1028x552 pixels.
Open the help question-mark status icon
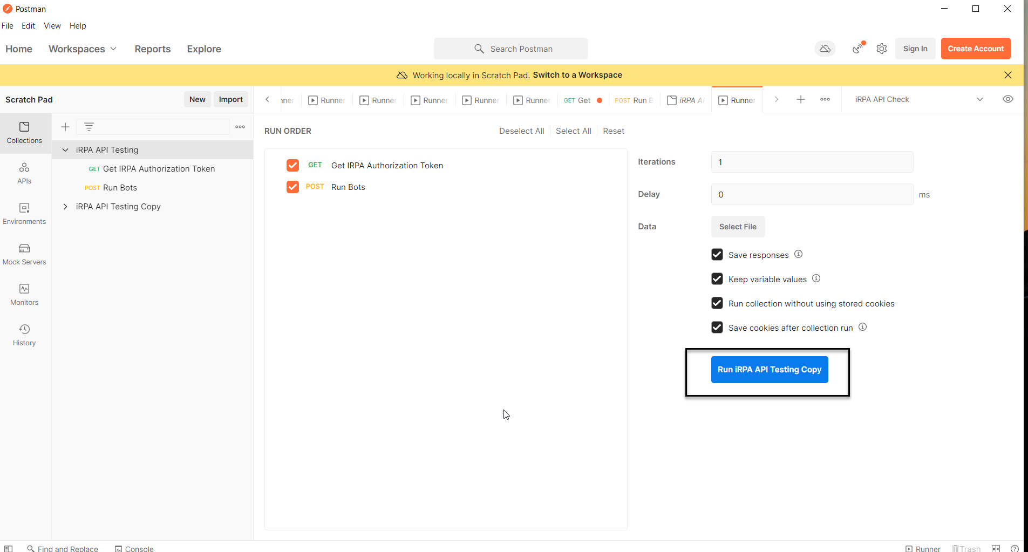(x=1015, y=548)
